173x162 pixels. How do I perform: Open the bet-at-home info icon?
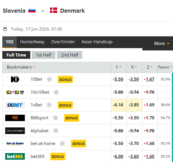pyautogui.click(x=62, y=144)
